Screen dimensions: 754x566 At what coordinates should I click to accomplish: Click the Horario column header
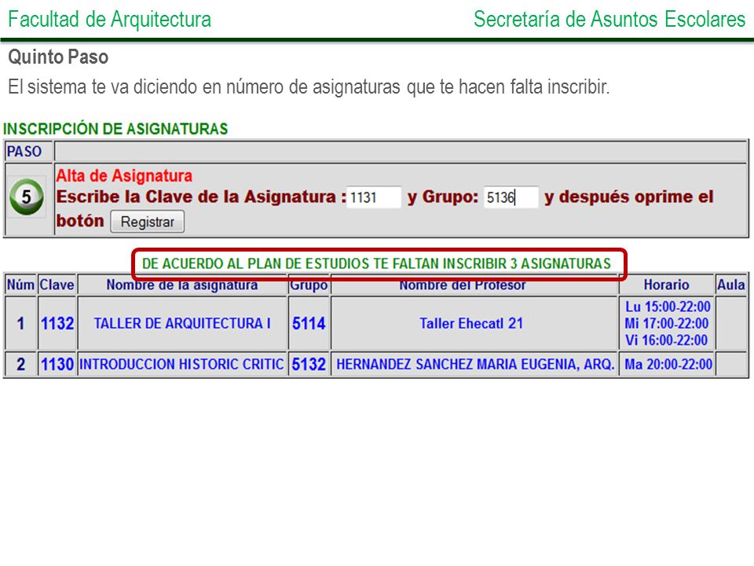(x=667, y=285)
